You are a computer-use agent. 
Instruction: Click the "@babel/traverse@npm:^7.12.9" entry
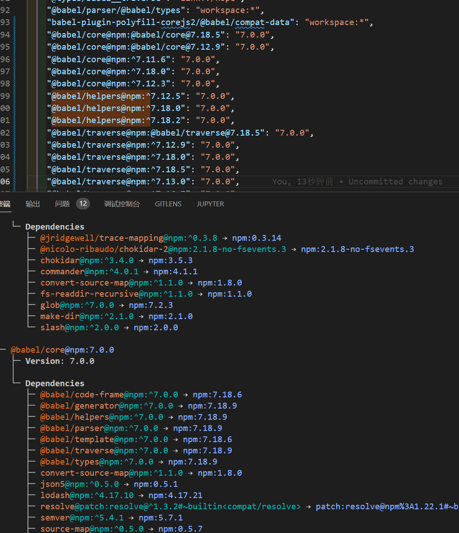pos(143,145)
